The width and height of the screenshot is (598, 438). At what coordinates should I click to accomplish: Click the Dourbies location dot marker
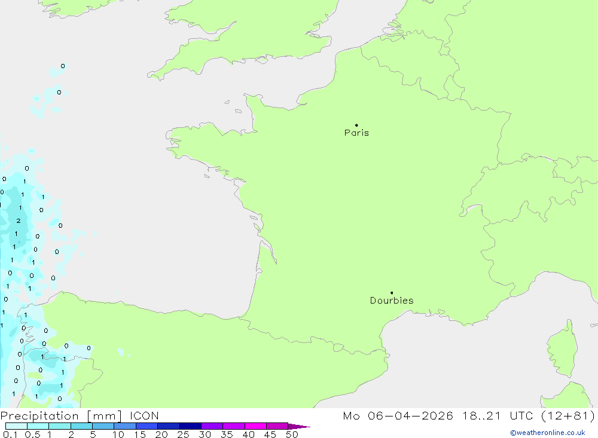click(x=392, y=293)
